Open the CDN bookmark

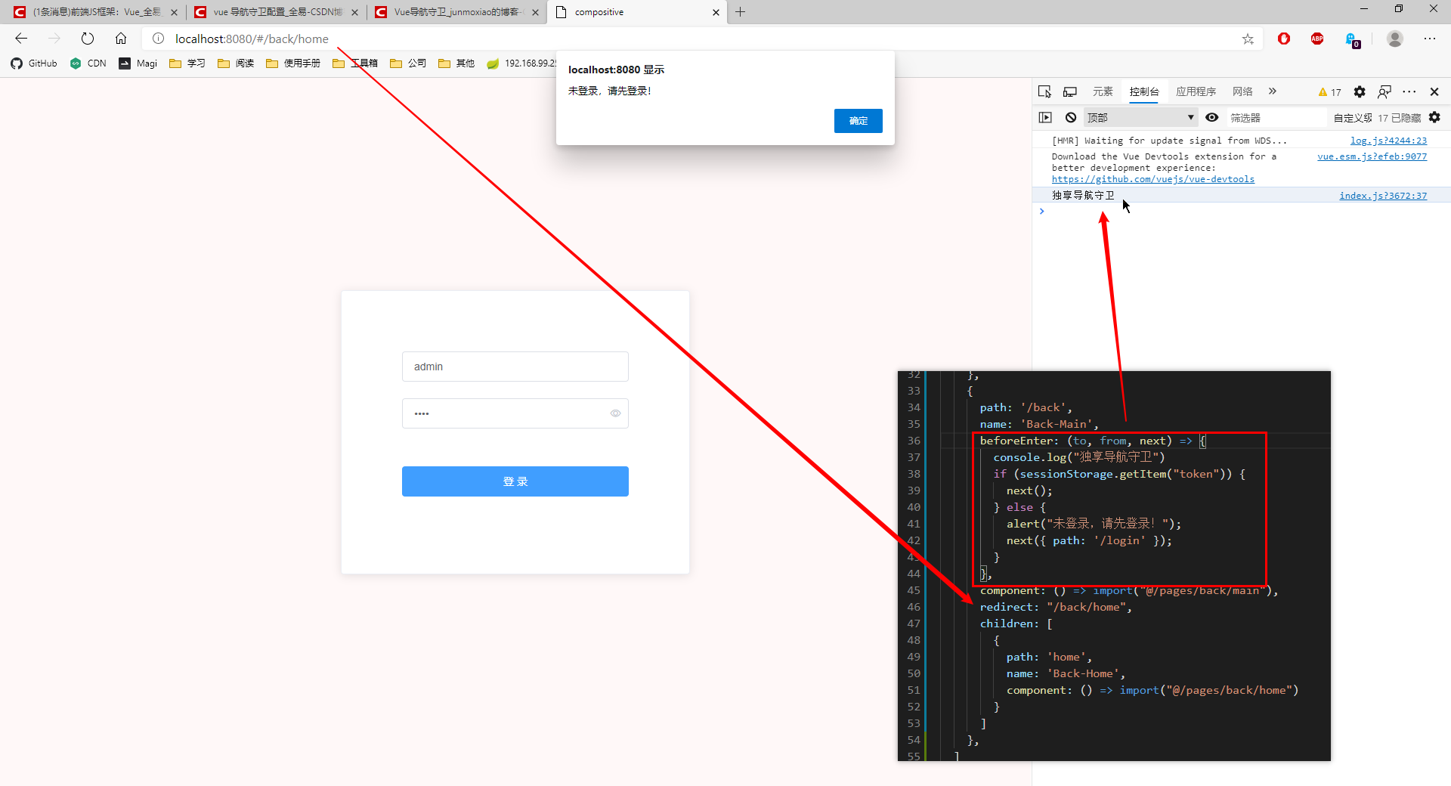[x=88, y=63]
